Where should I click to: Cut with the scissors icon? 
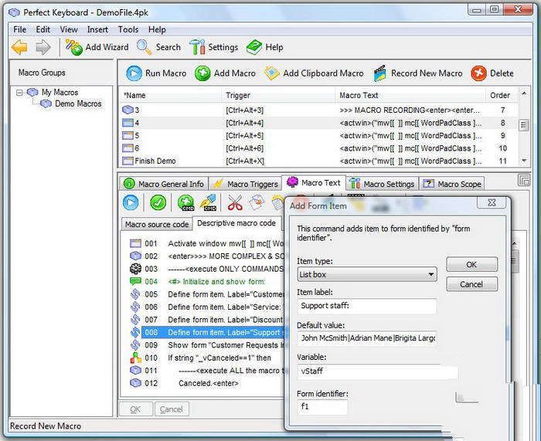click(235, 203)
